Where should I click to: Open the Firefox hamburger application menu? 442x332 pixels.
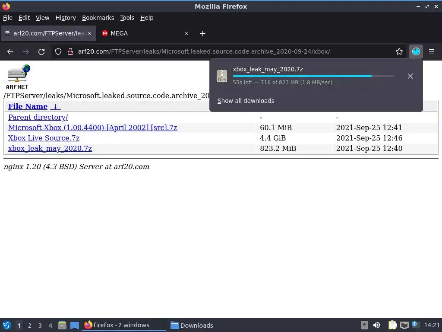[x=432, y=52]
